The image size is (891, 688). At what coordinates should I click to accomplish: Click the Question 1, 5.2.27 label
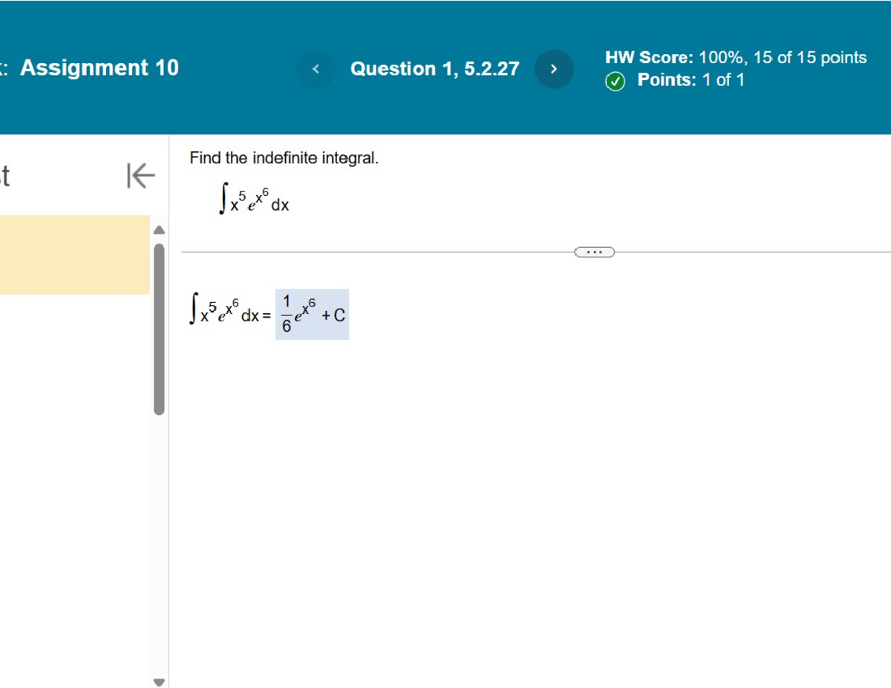coord(435,69)
